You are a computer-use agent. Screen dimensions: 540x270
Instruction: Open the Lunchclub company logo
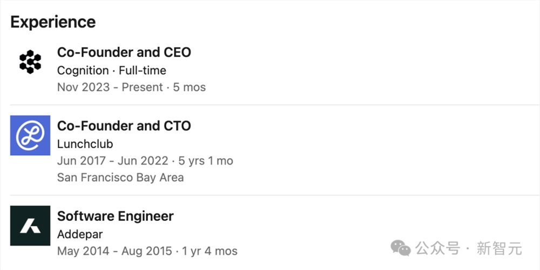click(30, 135)
